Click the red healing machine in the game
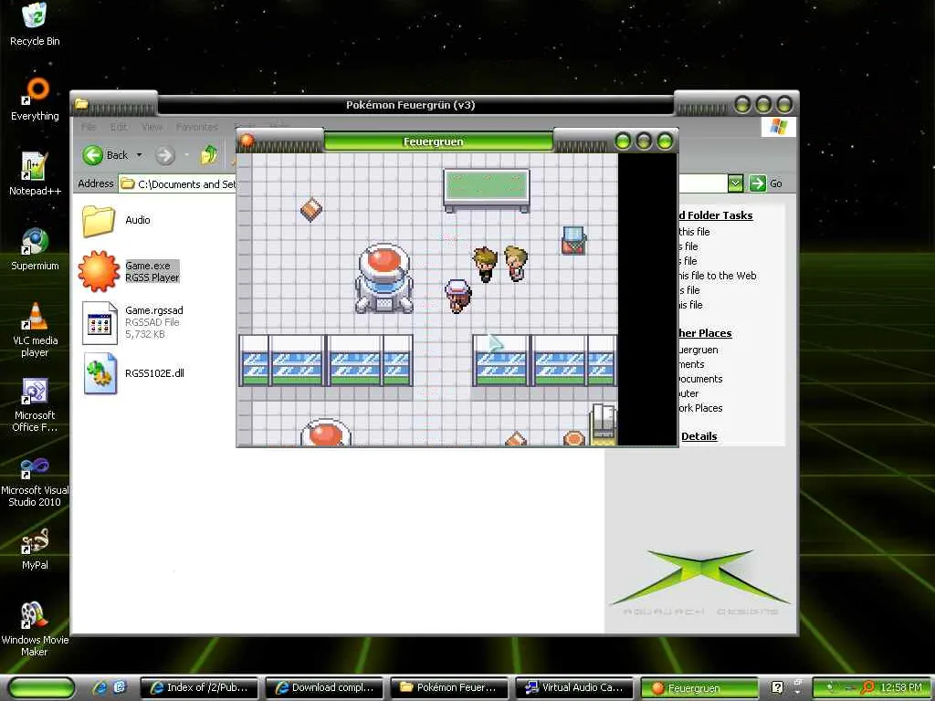The width and height of the screenshot is (935, 701). click(384, 277)
